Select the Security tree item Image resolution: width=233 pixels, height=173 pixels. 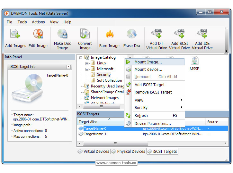pyautogui.click(x=104, y=75)
